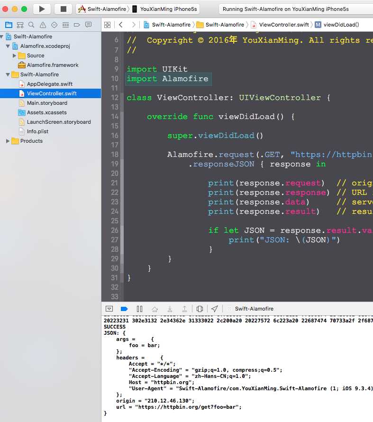This screenshot has height=422, width=373.
Task: Click 'origin = "210.12.46.130"' console line
Action: (155, 401)
